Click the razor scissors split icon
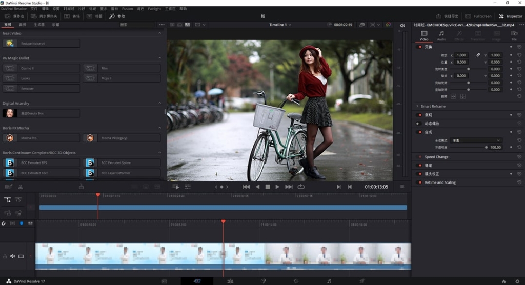Image resolution: width=525 pixels, height=285 pixels. pyautogui.click(x=21, y=187)
